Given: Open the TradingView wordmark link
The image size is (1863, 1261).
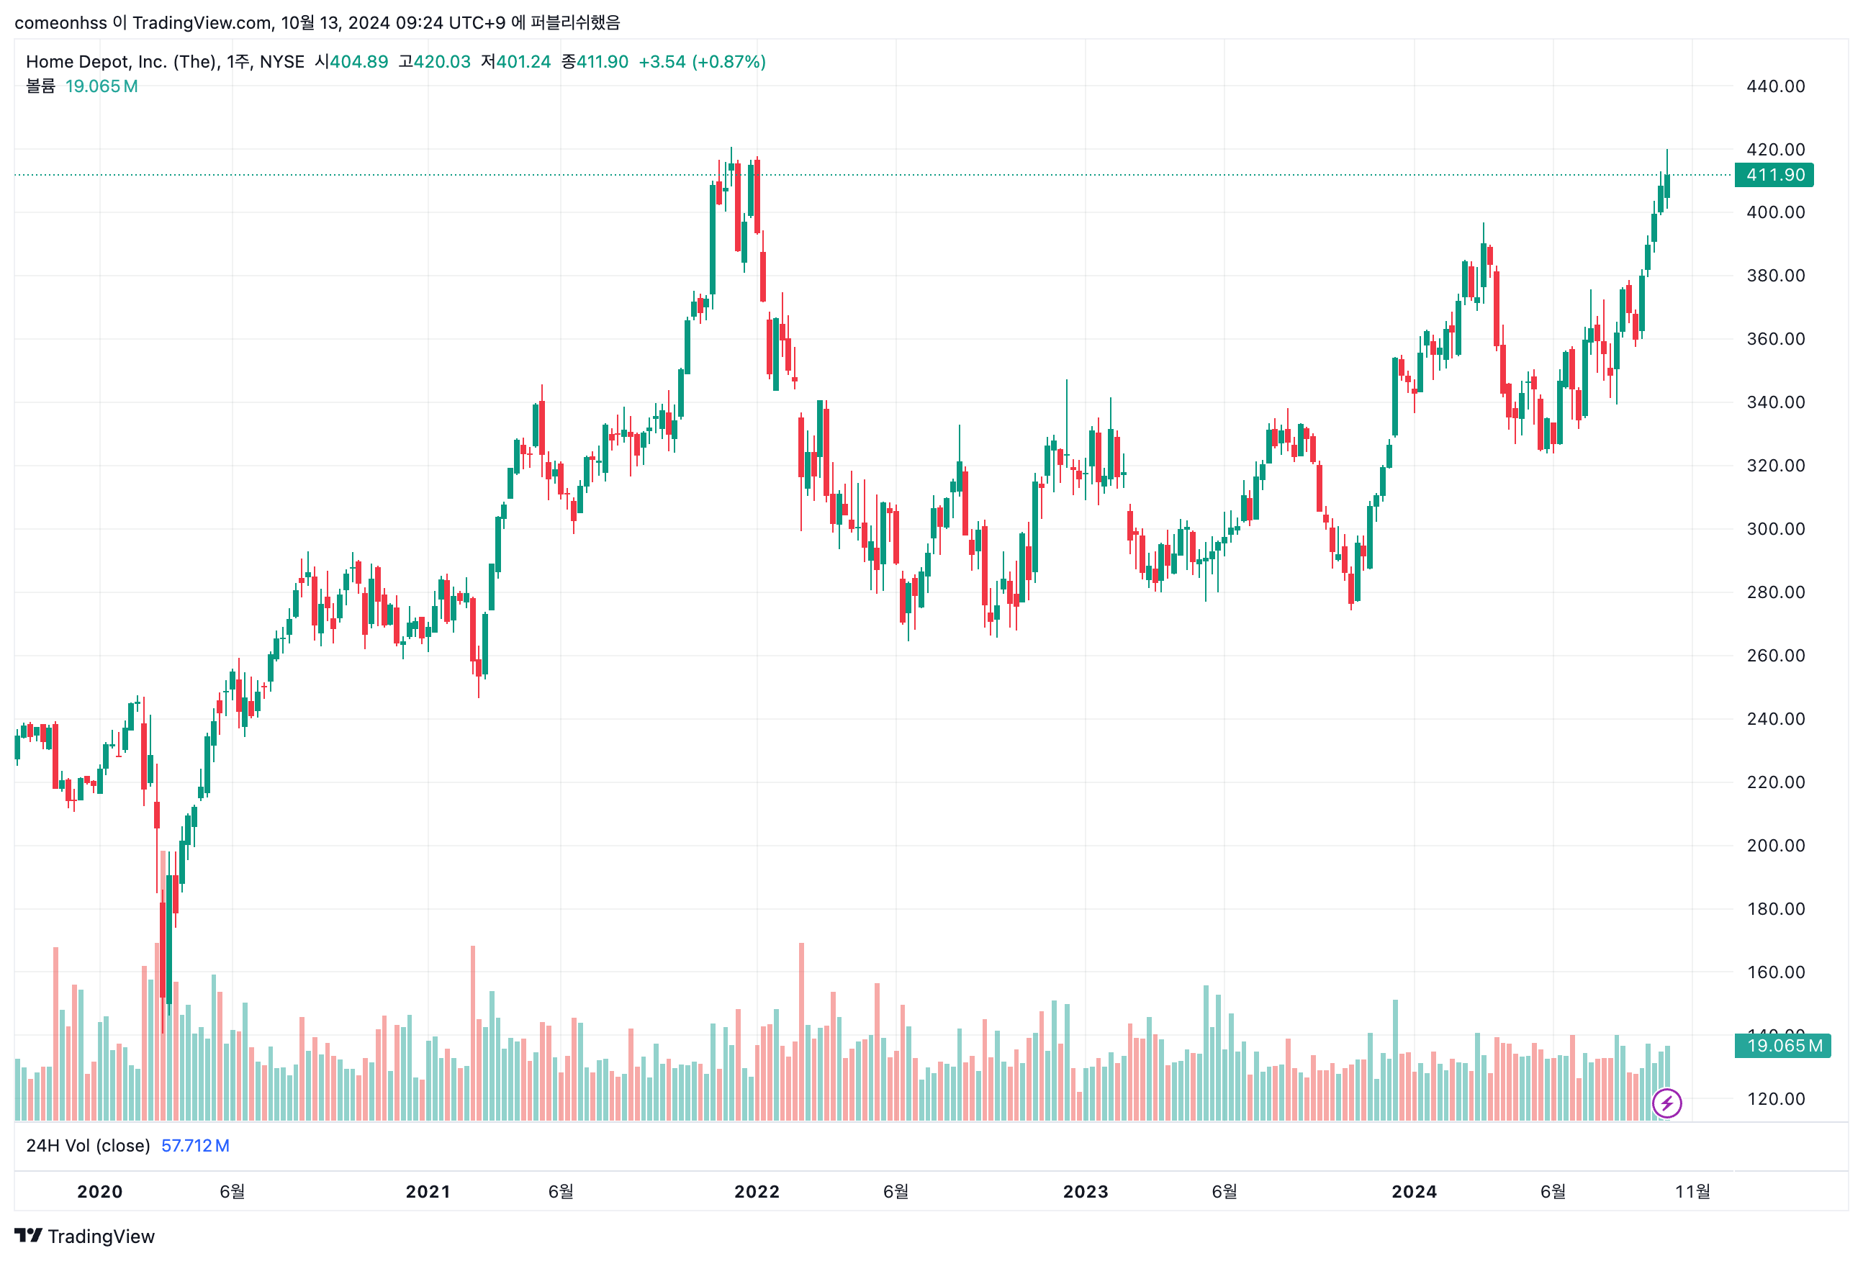Looking at the screenshot, I should (x=101, y=1236).
